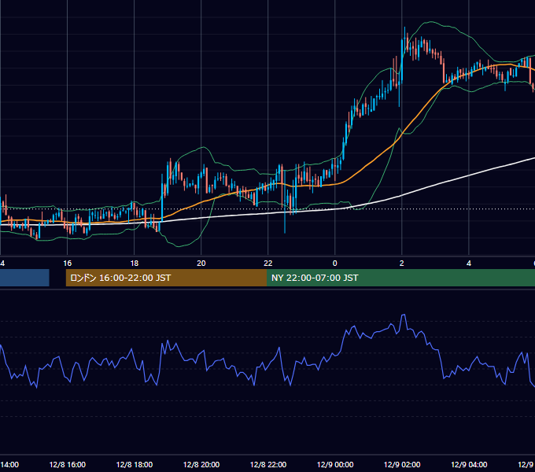This screenshot has height=472, width=535.
Task: Click the 12/8 18:00 time label
Action: [135, 464]
